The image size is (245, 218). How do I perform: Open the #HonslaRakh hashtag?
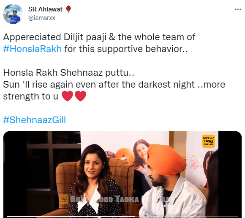click(33, 49)
